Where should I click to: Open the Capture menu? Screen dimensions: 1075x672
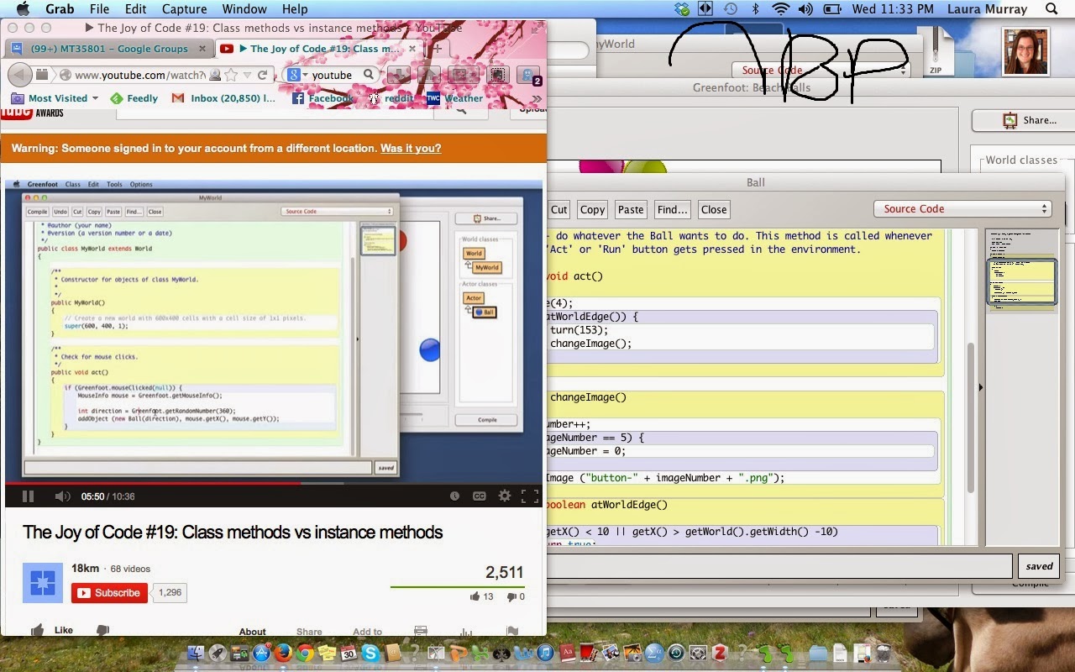[184, 9]
